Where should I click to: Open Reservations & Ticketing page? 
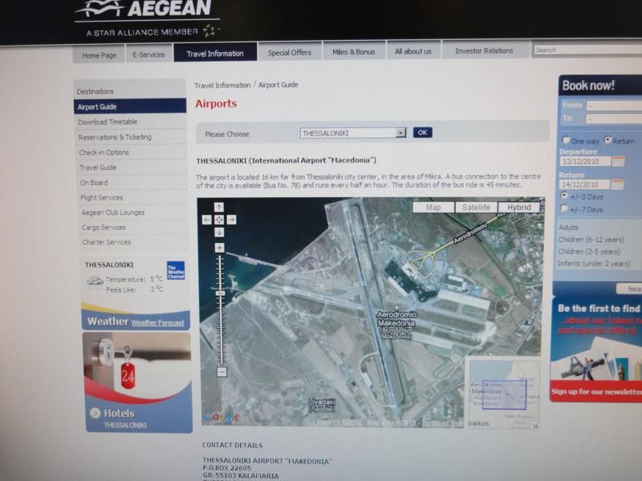[x=131, y=137]
